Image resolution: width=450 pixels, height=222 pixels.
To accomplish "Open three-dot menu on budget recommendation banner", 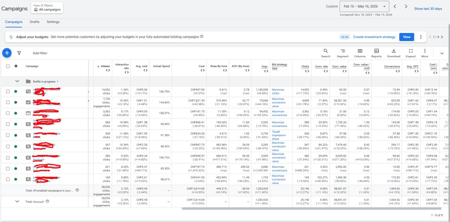I will click(x=421, y=37).
